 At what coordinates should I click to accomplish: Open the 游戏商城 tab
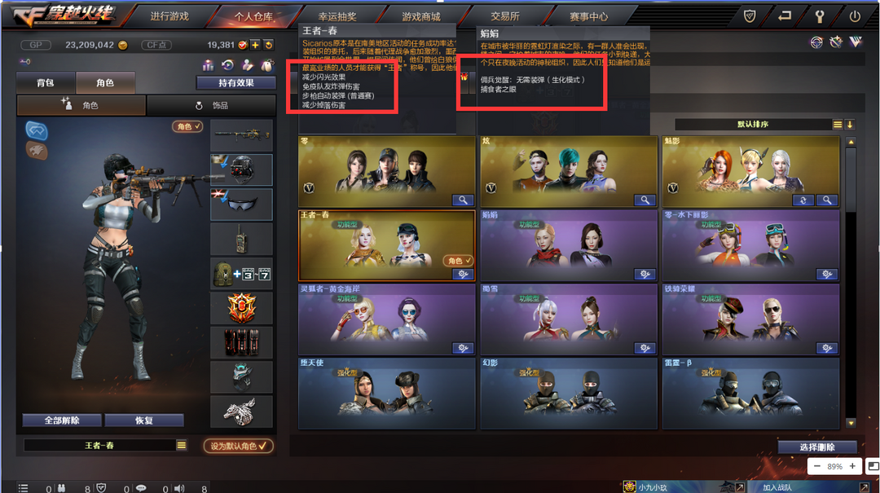(421, 16)
